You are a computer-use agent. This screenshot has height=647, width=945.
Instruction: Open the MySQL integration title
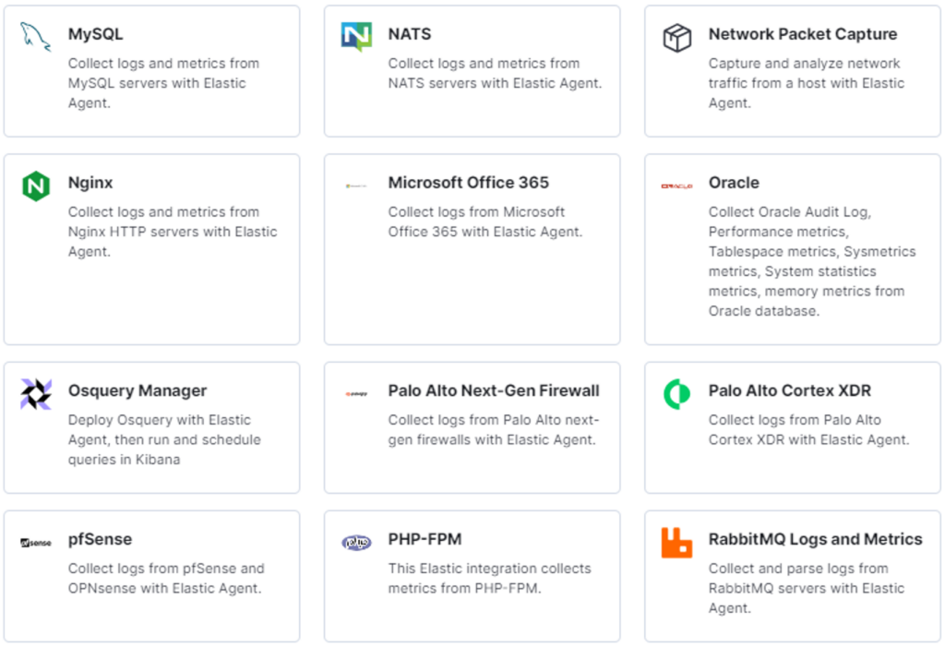(x=95, y=34)
